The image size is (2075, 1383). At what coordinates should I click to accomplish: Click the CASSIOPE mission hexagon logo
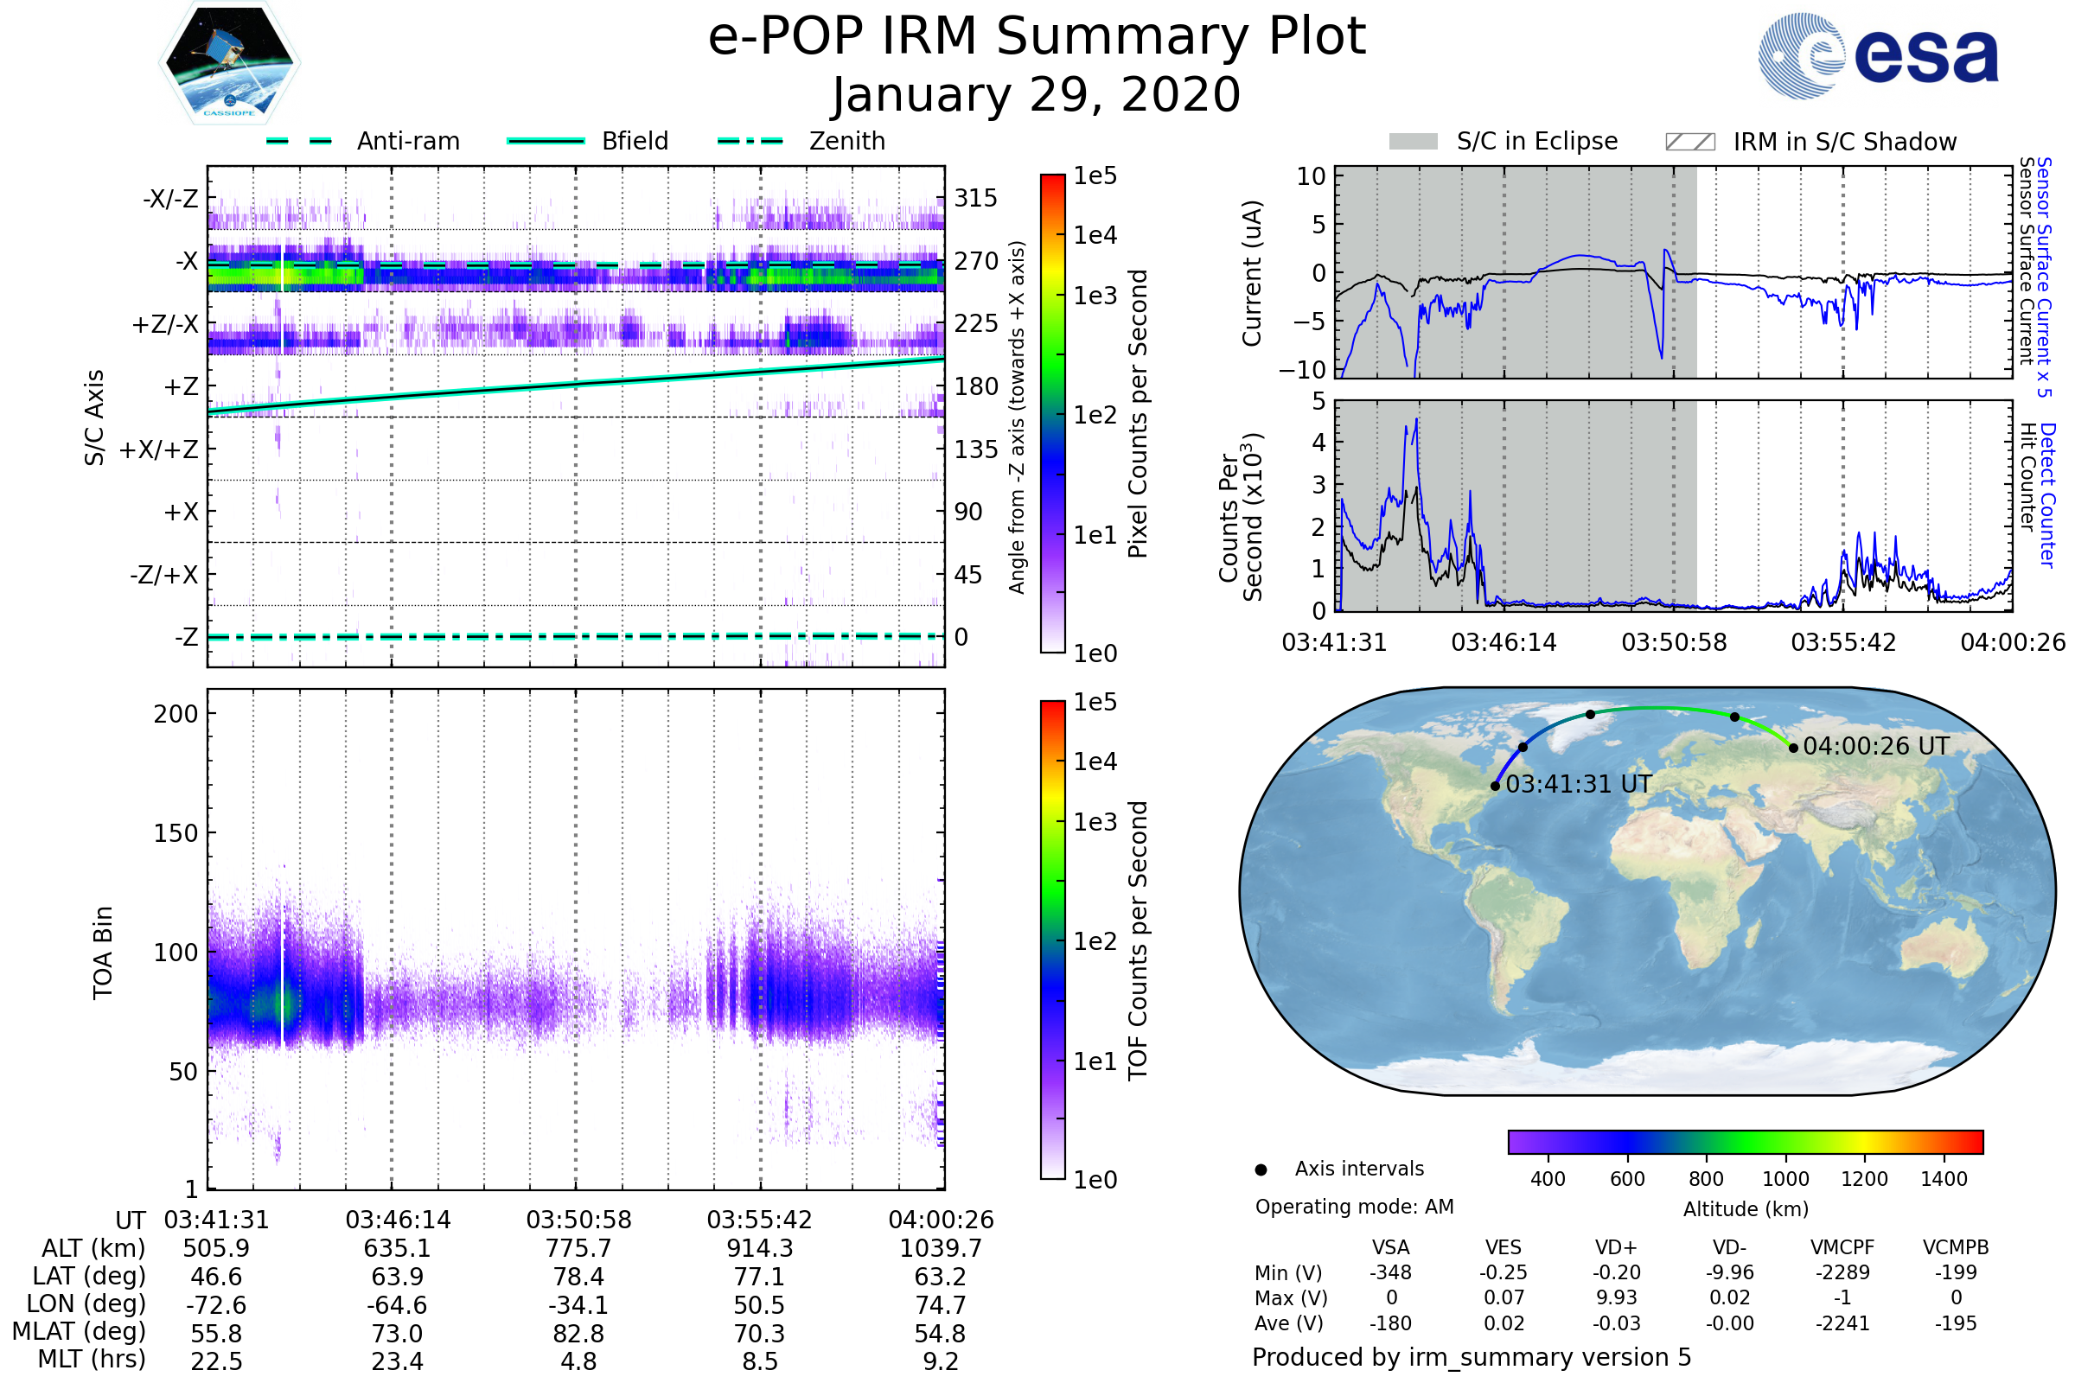pyautogui.click(x=229, y=63)
